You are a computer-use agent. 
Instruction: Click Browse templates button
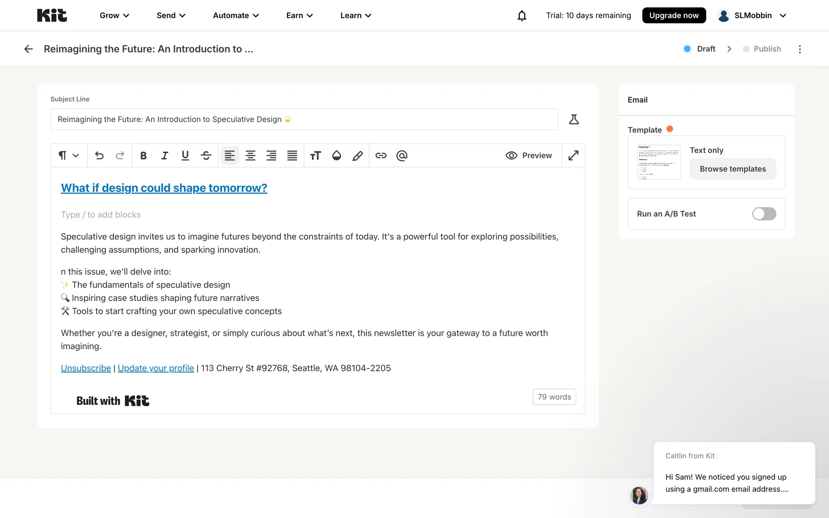click(x=733, y=169)
